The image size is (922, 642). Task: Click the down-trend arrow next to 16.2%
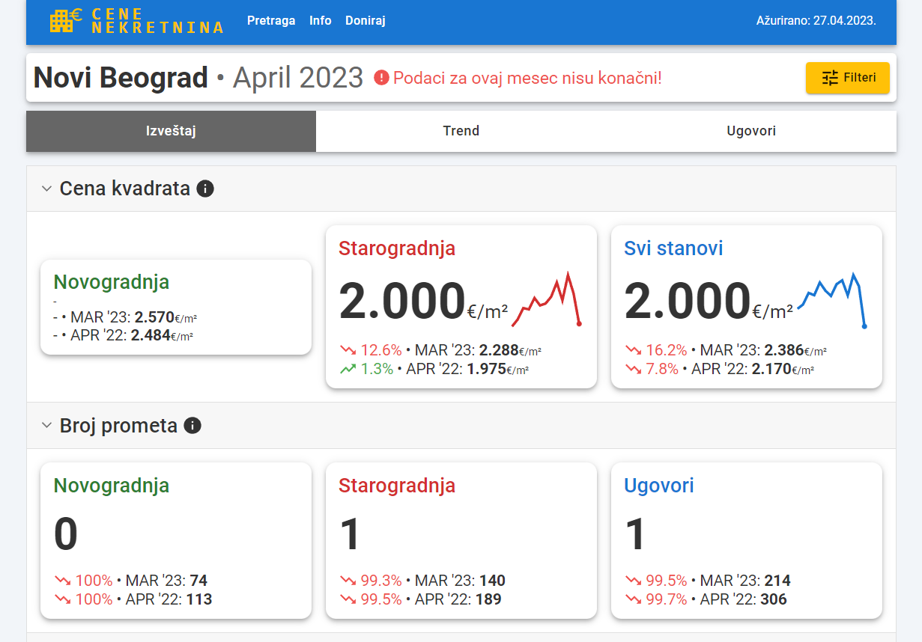click(x=633, y=349)
